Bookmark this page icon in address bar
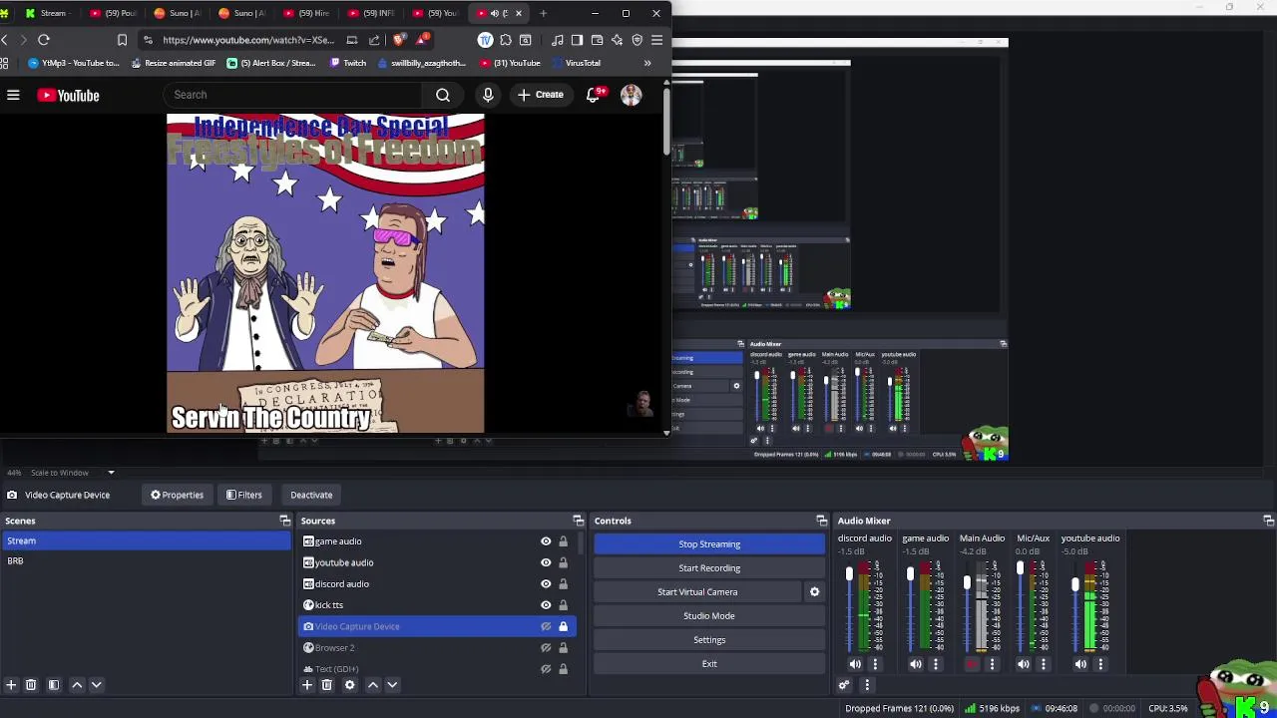This screenshot has width=1277, height=718. click(122, 40)
